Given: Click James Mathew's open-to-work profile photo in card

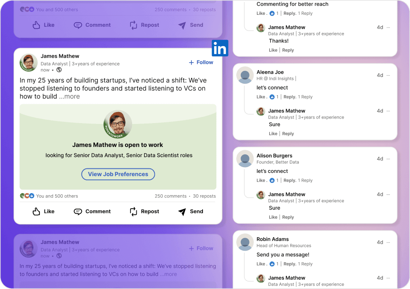Looking at the screenshot, I should (x=118, y=124).
